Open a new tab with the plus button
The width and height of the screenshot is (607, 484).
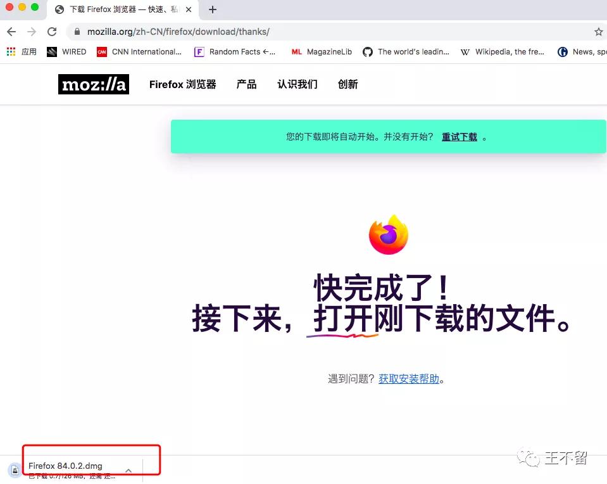213,10
